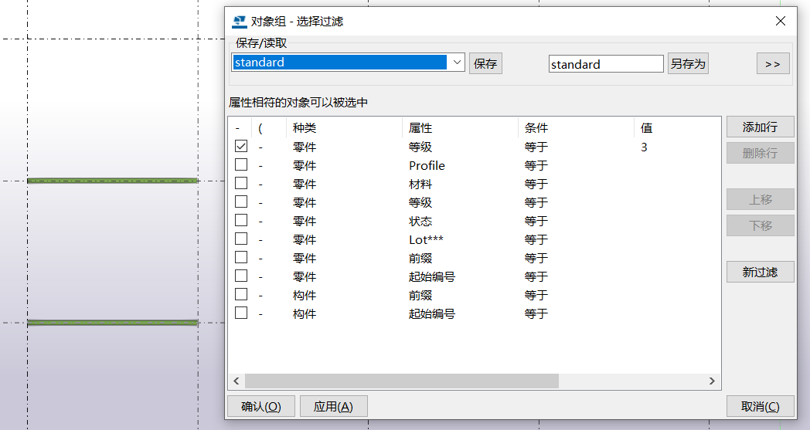810x430 pixels.
Task: Apply the filter with 应用(A)
Action: tap(333, 406)
